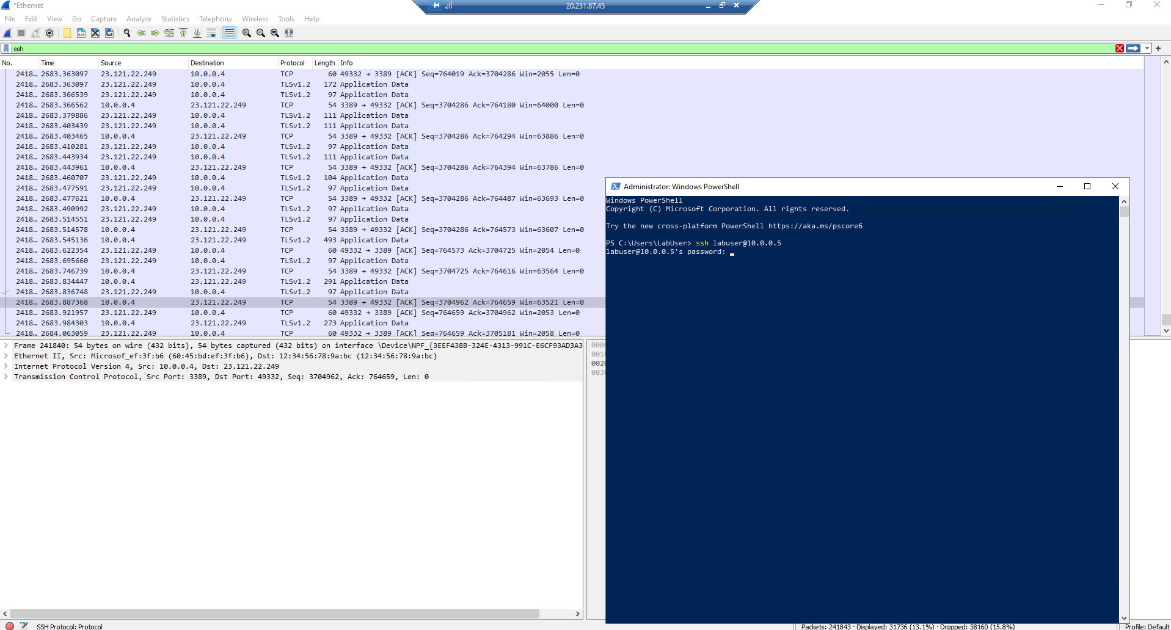Viewport: 1171px width, 630px height.
Task: Start a new capture with the shark fin icon
Action: pyautogui.click(x=7, y=33)
